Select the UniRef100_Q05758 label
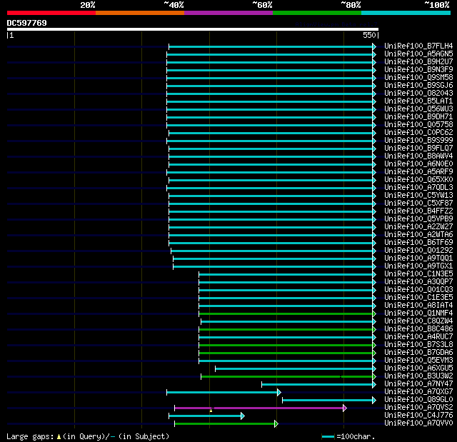This screenshot has height=442, width=457. [418, 125]
